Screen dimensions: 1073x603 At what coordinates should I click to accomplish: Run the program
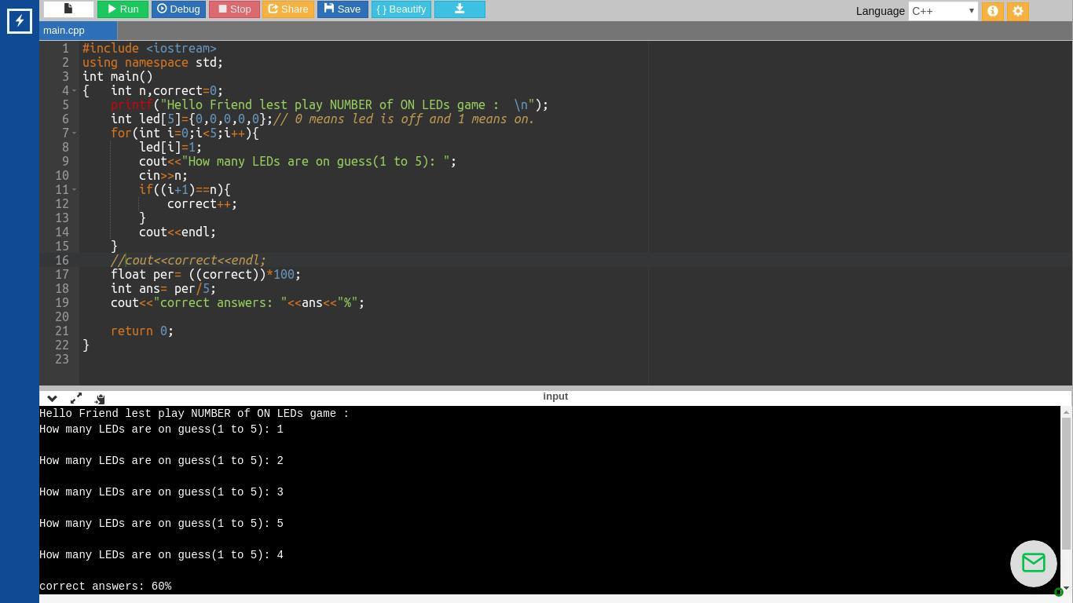(x=123, y=9)
